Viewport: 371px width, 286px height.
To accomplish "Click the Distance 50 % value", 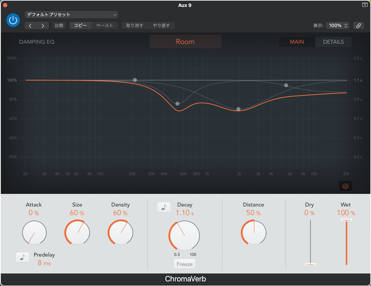I will (254, 213).
